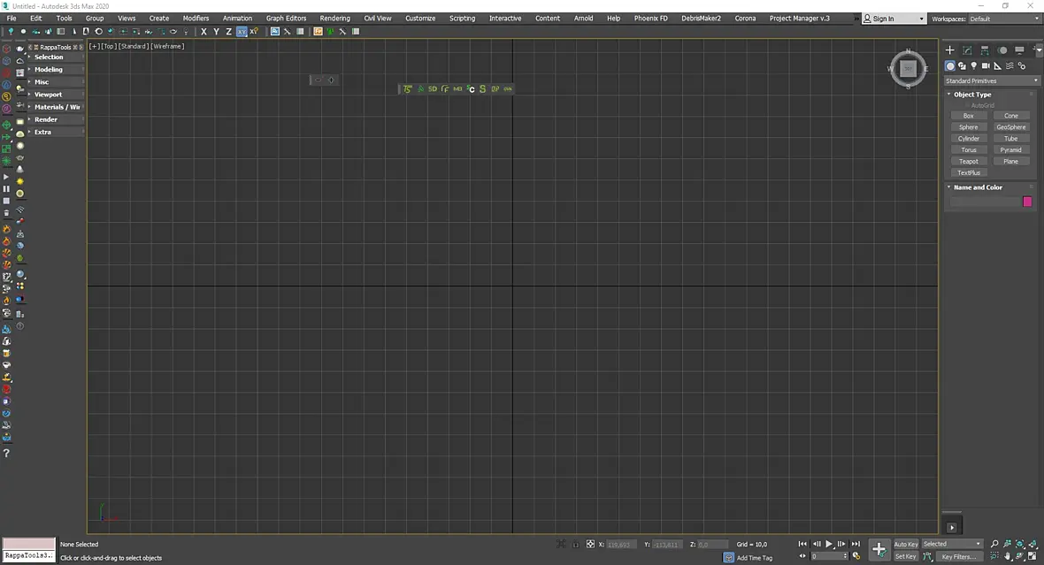This screenshot has height=565, width=1044.
Task: Expand the Selection rollout in RappaTools
Action: (x=55, y=57)
